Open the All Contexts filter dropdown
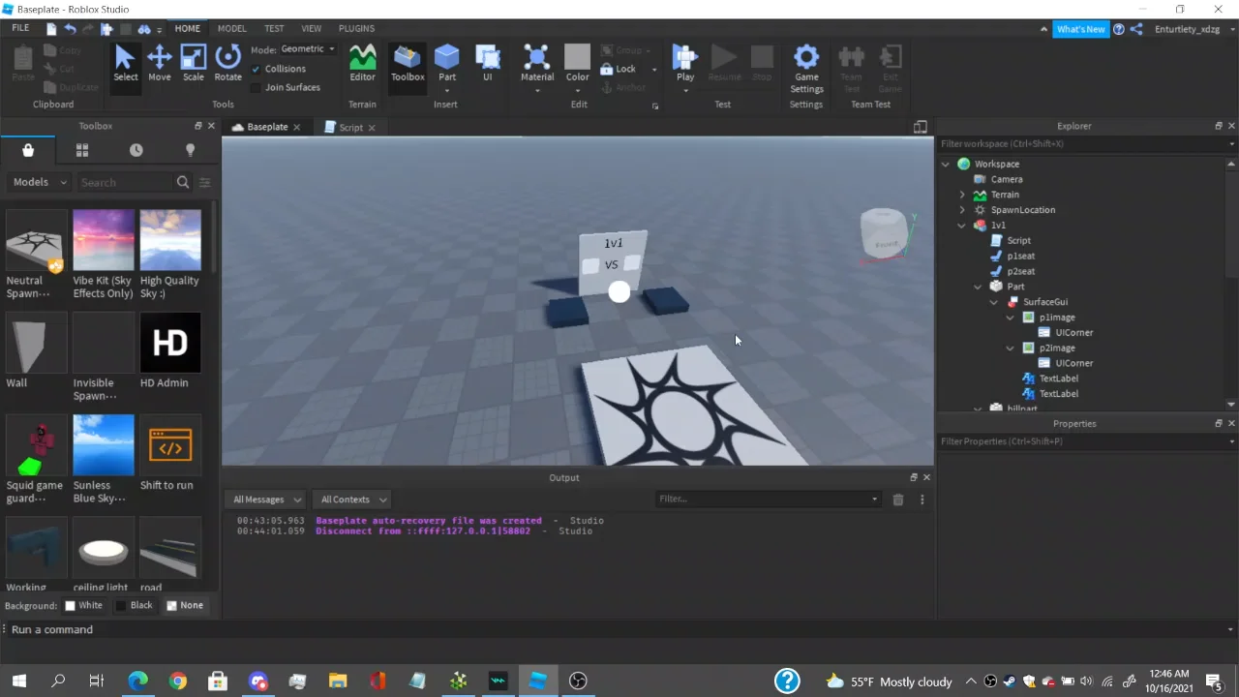The width and height of the screenshot is (1239, 697). click(353, 500)
